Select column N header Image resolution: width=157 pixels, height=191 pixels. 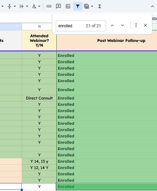pyautogui.click(x=39, y=27)
